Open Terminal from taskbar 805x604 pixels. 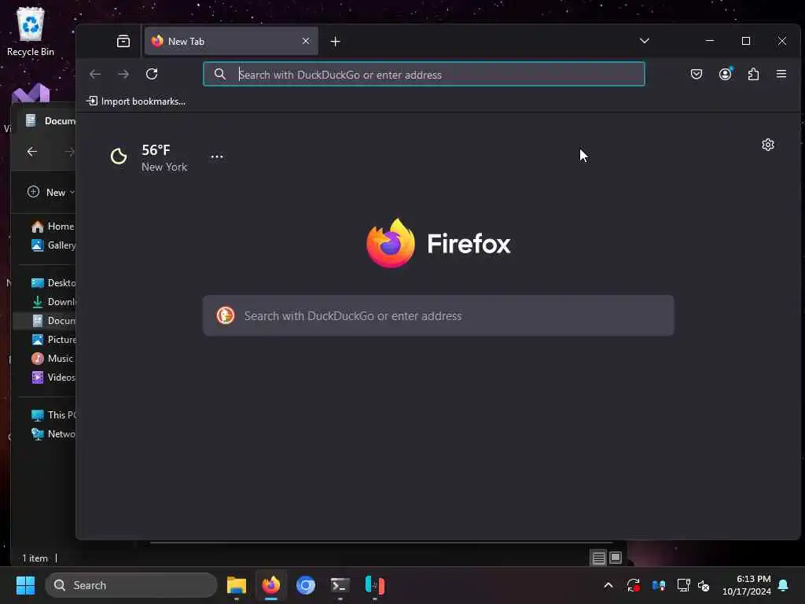tap(340, 585)
